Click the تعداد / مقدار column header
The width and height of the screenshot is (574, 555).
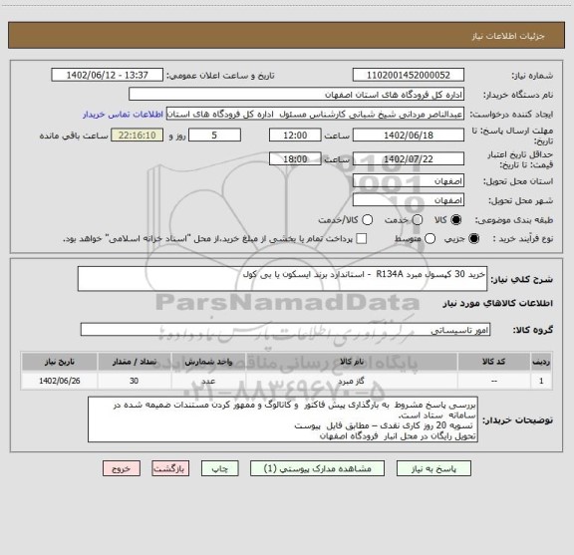click(135, 362)
